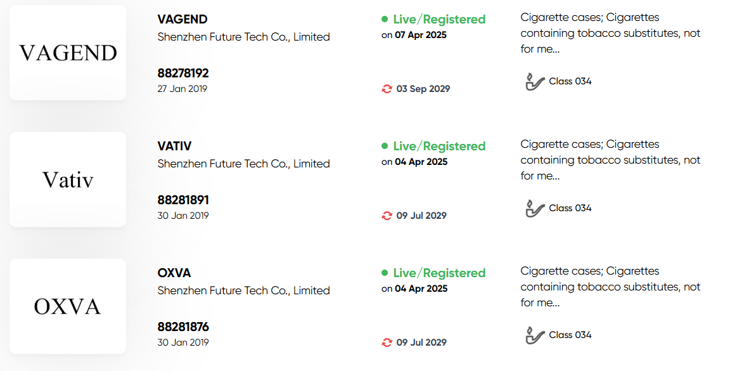Click green status dot for VAGEND
The image size is (744, 371).
(x=385, y=20)
